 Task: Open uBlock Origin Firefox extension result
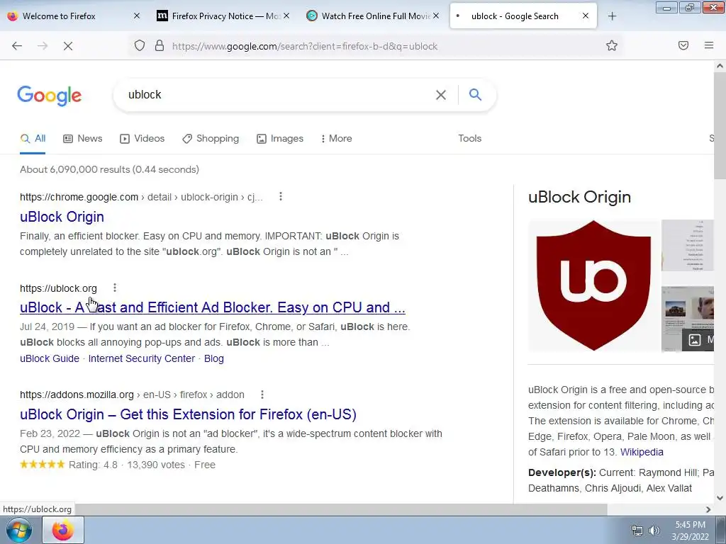(x=188, y=414)
